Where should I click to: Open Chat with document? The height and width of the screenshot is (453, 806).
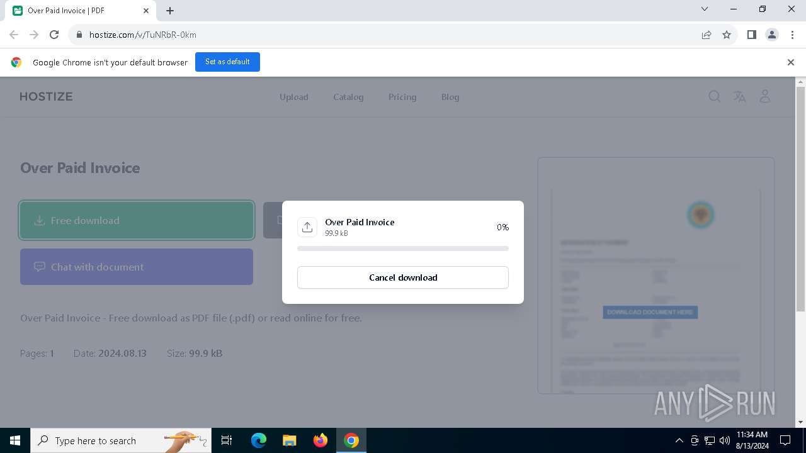point(137,267)
